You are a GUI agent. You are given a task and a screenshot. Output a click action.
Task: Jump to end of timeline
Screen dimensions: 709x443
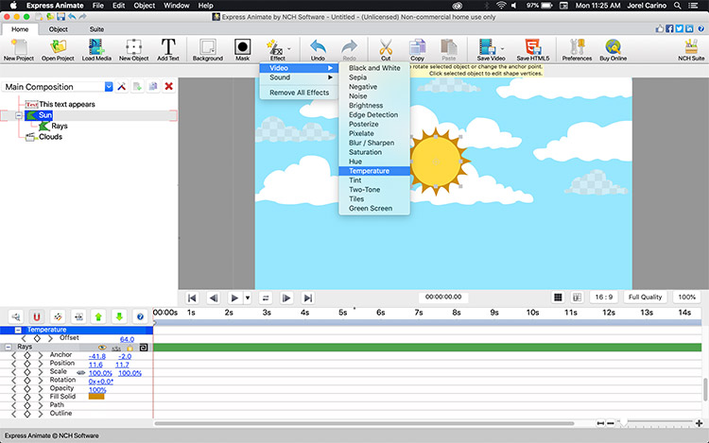point(308,298)
